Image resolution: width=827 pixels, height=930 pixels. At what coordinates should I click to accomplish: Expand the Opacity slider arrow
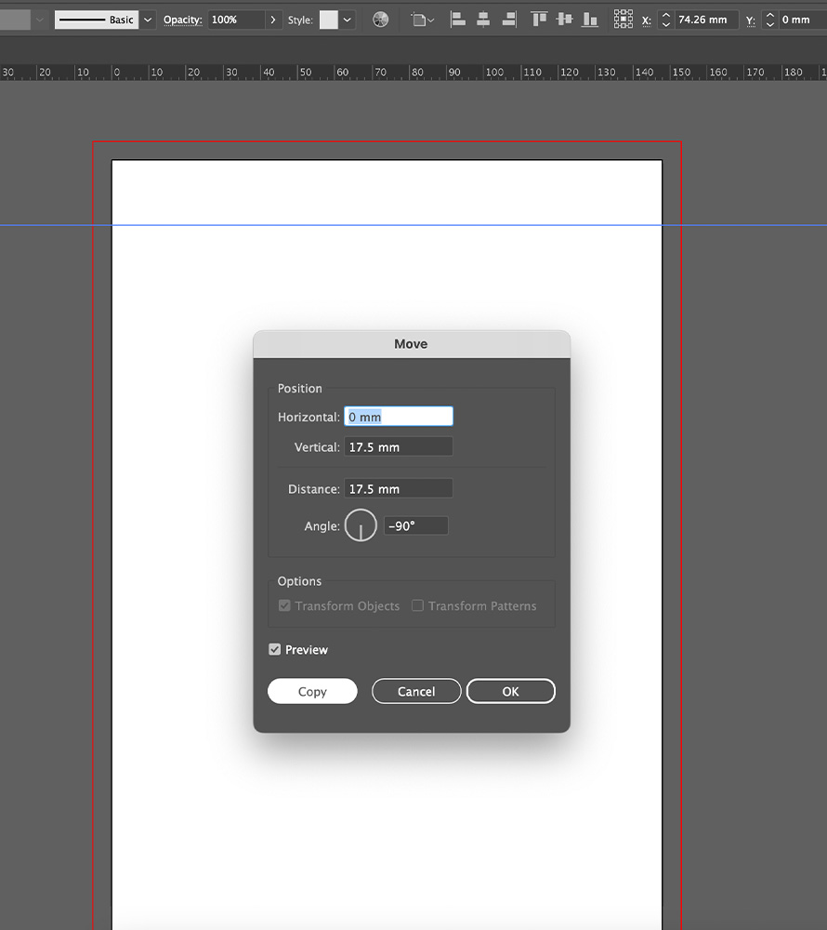pyautogui.click(x=273, y=20)
